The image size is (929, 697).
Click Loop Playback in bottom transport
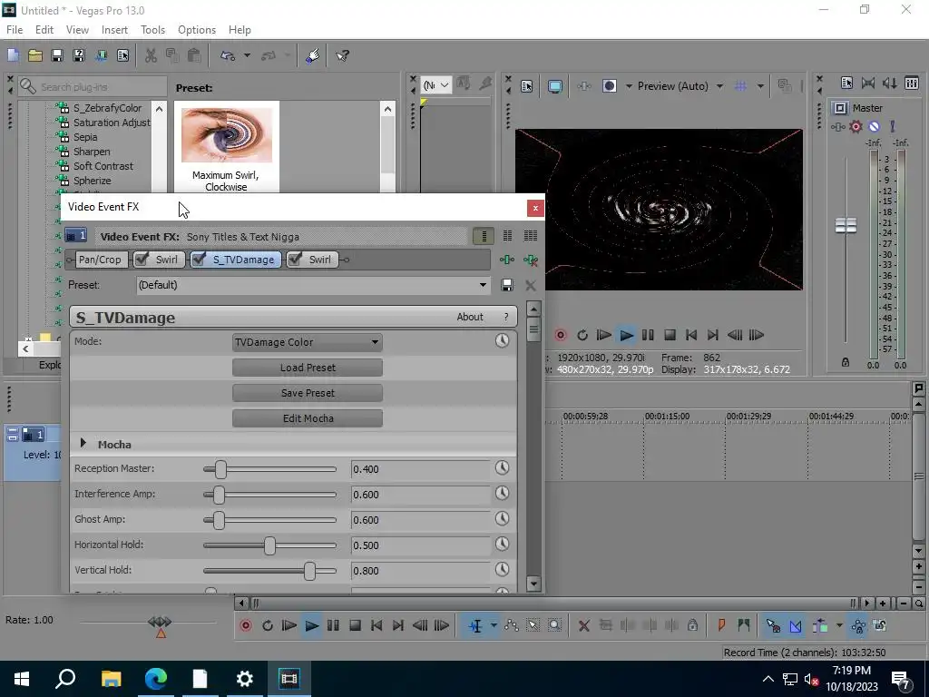(x=268, y=625)
